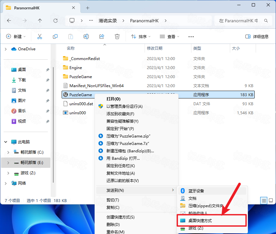
Task: Go forward with the right arrow
Action: pos(25,21)
